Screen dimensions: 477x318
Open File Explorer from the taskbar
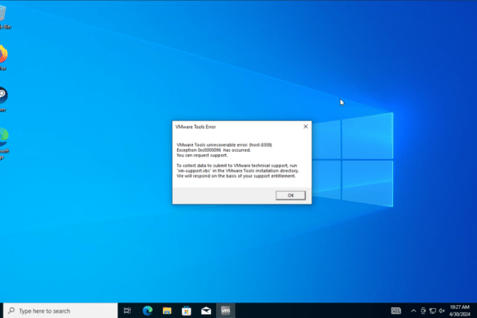click(167, 311)
